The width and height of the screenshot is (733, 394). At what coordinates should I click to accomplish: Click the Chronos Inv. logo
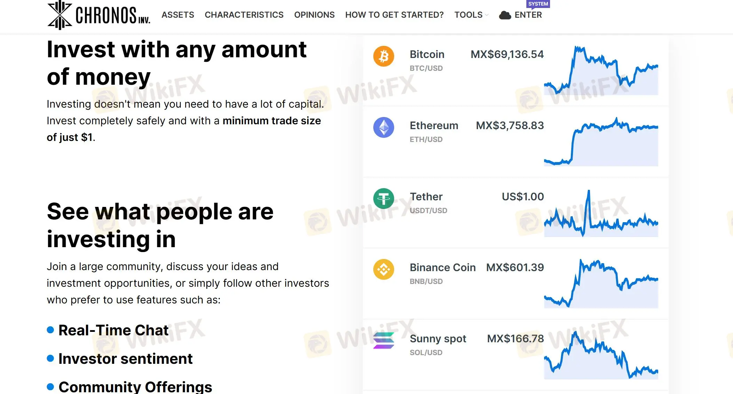99,15
